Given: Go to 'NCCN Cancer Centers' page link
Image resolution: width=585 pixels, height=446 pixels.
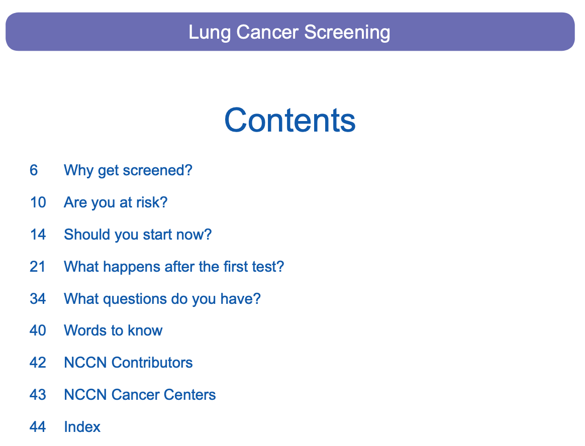Looking at the screenshot, I should point(140,395).
